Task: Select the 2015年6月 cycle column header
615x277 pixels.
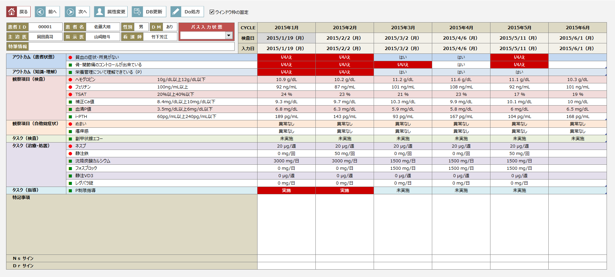Action: [x=577, y=28]
